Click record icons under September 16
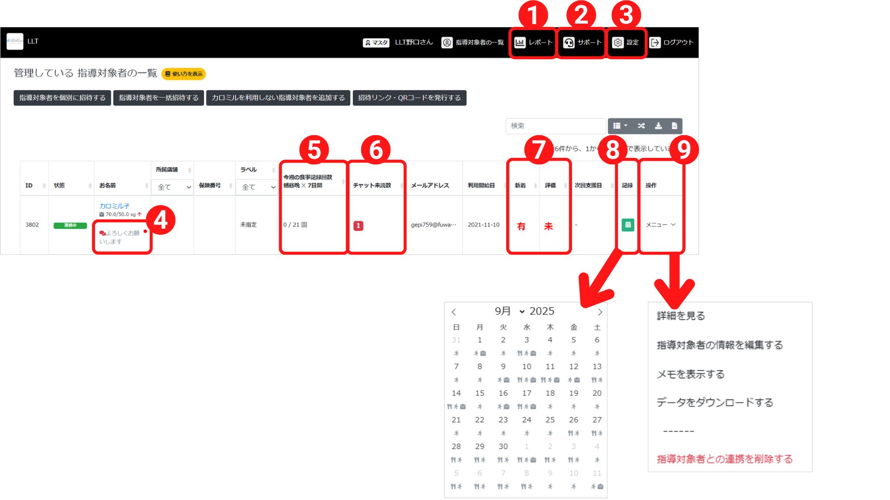Image resolution: width=890 pixels, height=500 pixels. tap(503, 406)
